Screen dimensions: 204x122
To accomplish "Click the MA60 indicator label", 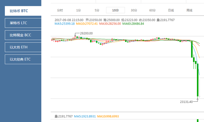I will click(133, 24).
